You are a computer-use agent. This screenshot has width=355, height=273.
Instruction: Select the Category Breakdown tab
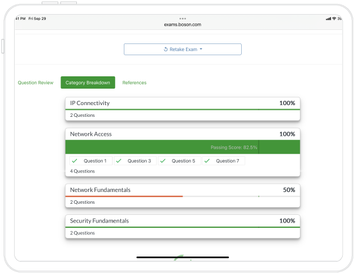(x=88, y=83)
